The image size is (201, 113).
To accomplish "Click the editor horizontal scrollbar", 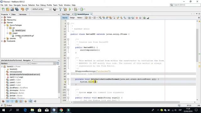I will [126, 102].
